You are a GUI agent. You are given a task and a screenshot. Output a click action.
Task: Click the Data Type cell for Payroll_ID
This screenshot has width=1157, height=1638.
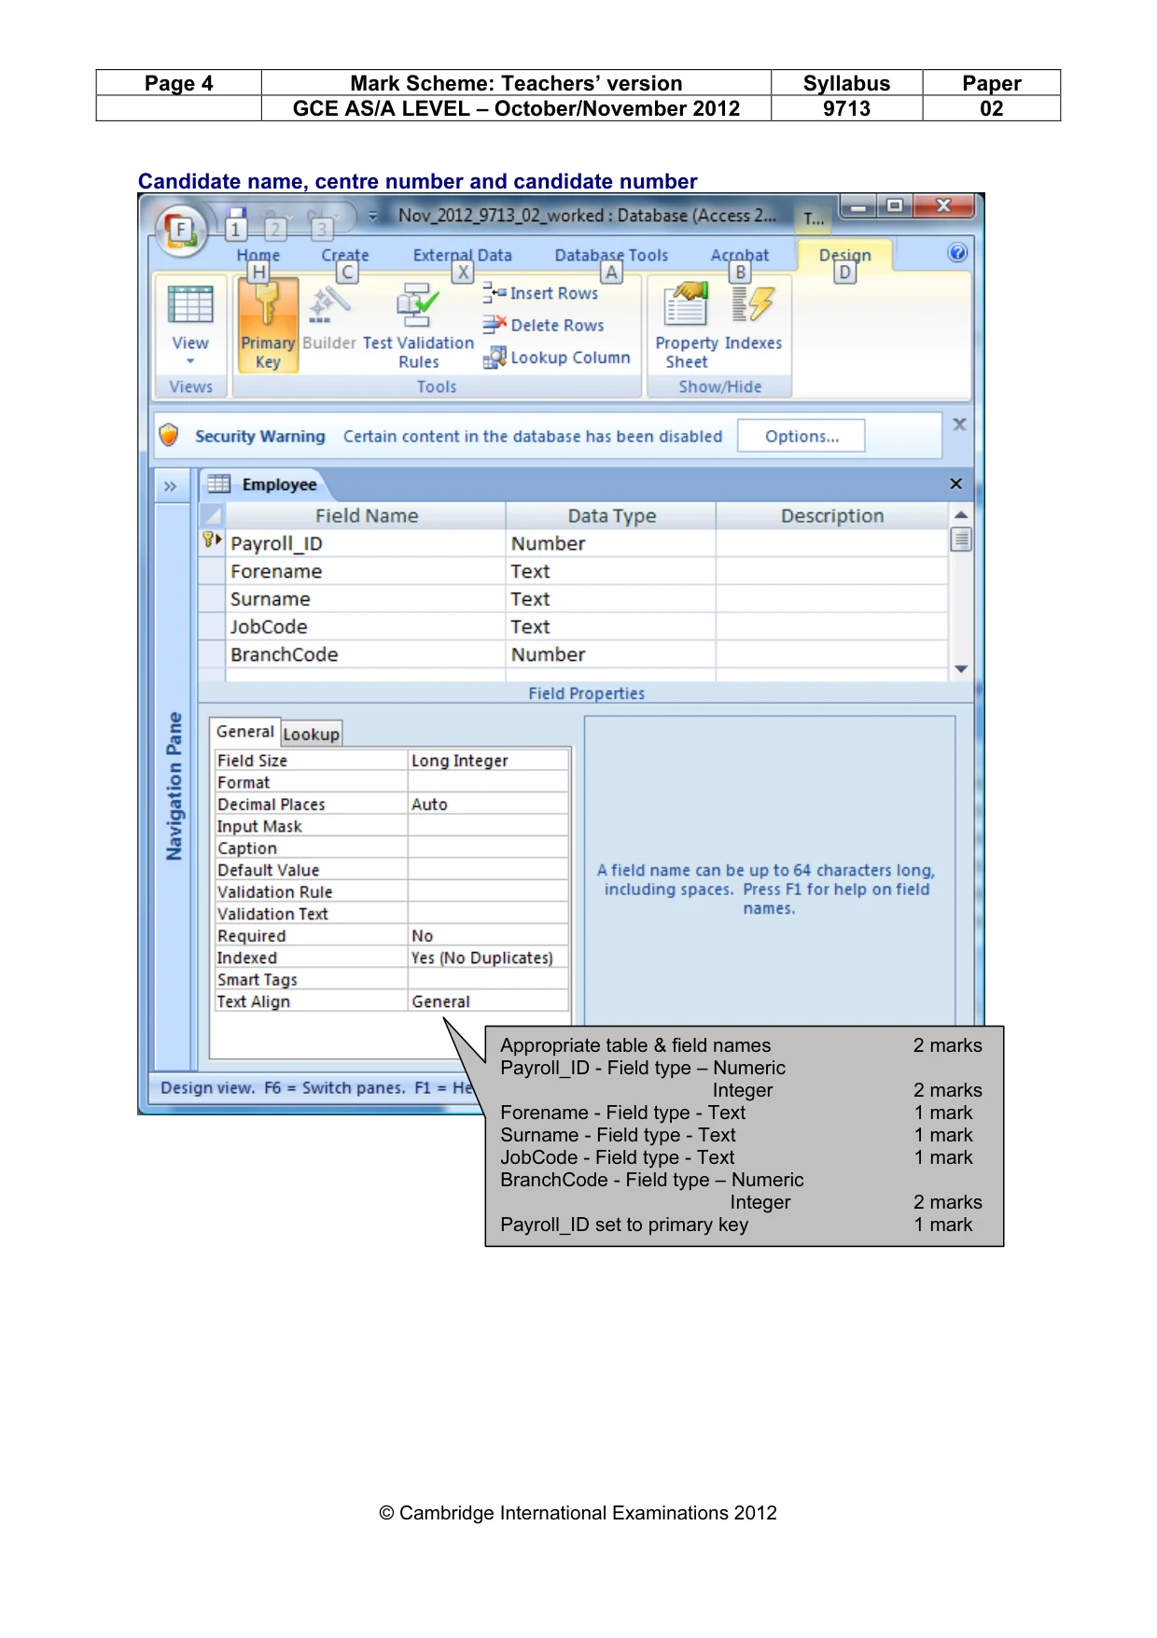[x=611, y=543]
